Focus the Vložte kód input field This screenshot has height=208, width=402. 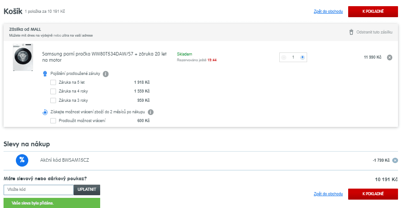[39, 190]
